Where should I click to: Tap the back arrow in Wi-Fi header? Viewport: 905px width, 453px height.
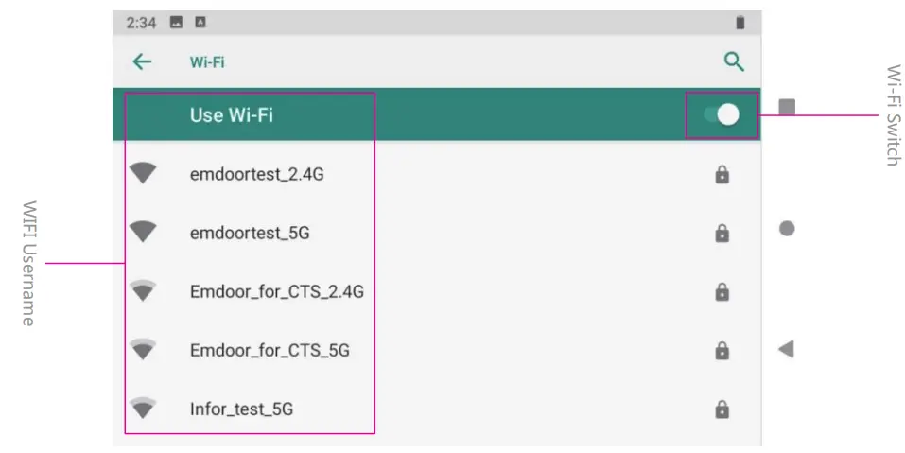pos(142,62)
